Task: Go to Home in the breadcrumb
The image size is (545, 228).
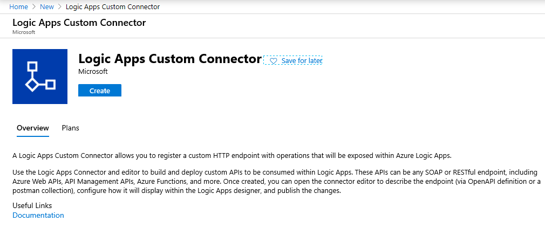Action: (18, 7)
